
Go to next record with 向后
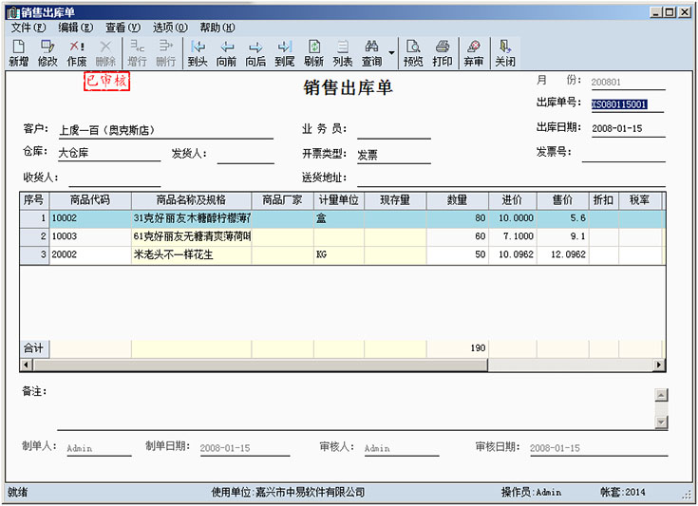255,53
